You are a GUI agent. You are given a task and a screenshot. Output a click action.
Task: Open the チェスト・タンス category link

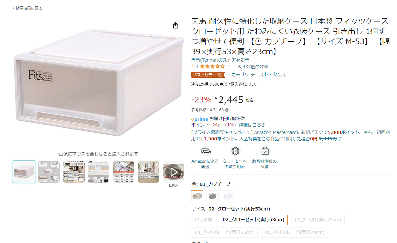click(268, 75)
